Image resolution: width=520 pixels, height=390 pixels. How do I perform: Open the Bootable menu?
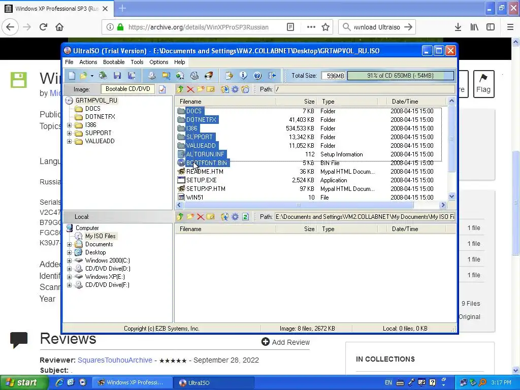point(114,62)
